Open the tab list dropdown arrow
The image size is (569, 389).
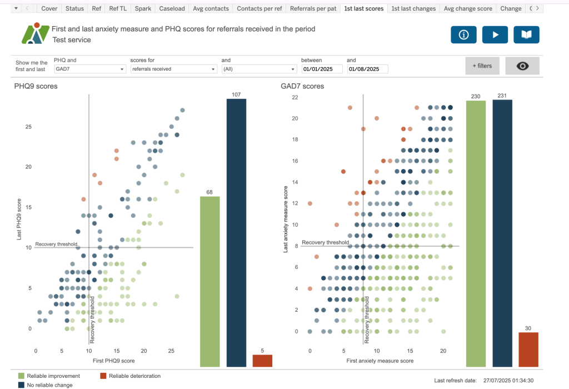click(x=16, y=8)
